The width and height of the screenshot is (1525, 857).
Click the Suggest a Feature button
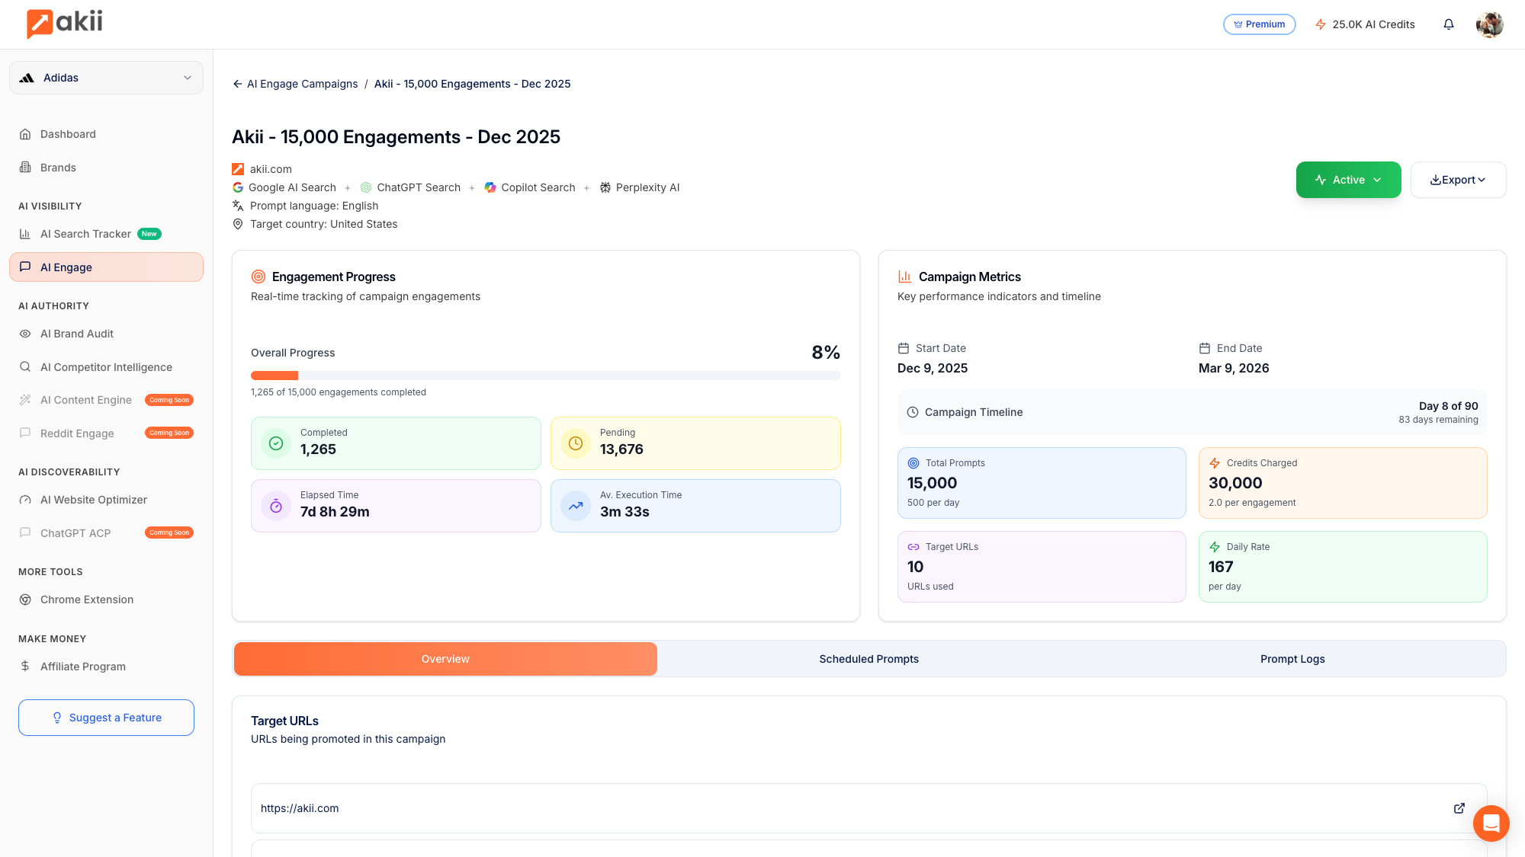pyautogui.click(x=106, y=717)
